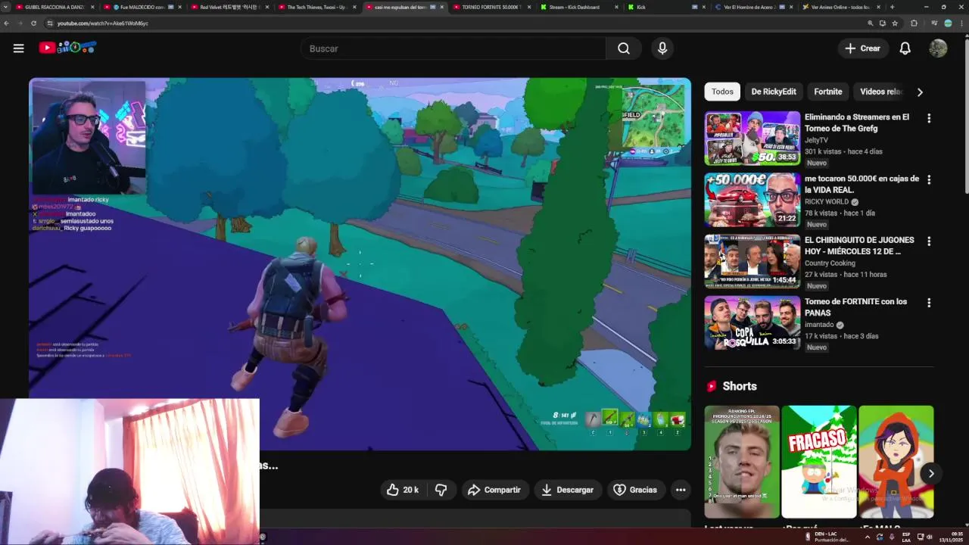Open options for Eliminando a Streamers video
969x545 pixels.
tap(929, 118)
